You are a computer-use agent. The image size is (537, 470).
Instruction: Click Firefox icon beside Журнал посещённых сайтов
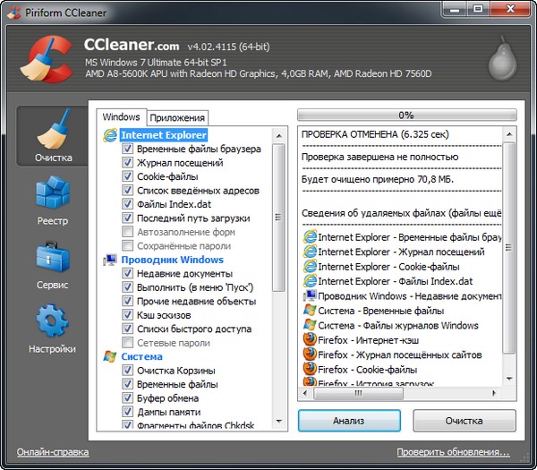click(310, 355)
